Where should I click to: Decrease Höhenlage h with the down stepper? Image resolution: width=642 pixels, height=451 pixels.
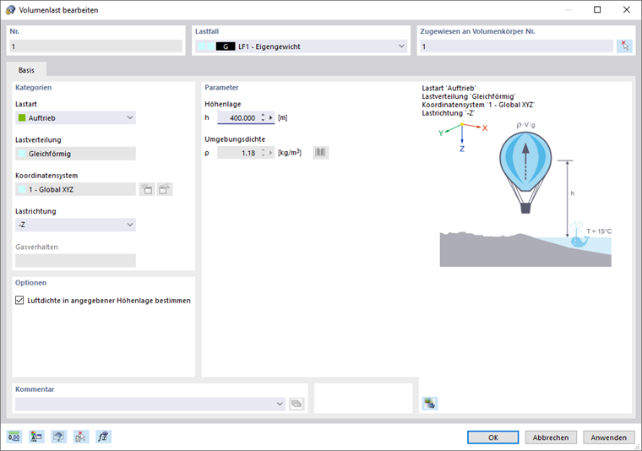click(263, 120)
